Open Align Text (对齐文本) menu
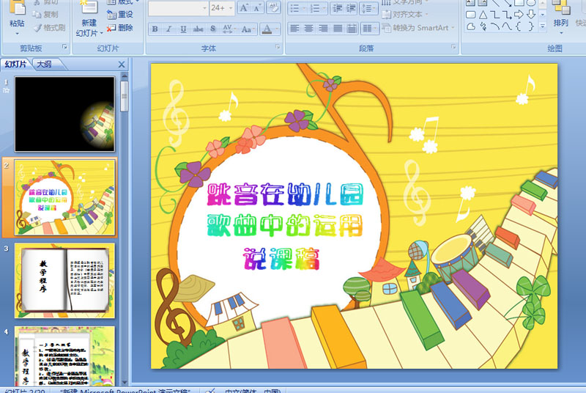Screen dimensions: 586x393 click(x=405, y=15)
